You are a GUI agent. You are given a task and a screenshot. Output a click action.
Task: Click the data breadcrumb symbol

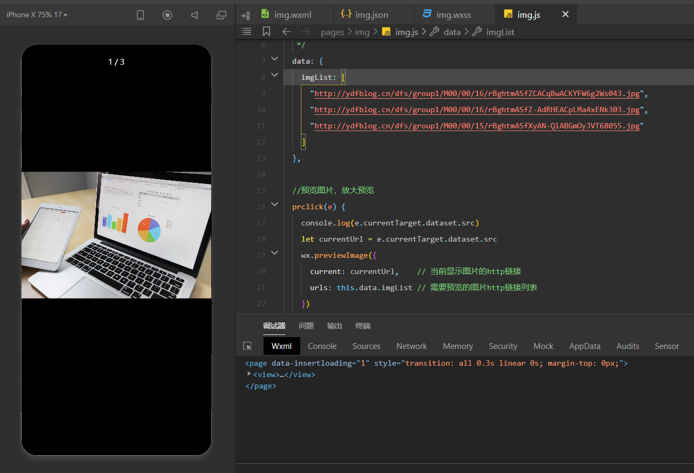[452, 32]
